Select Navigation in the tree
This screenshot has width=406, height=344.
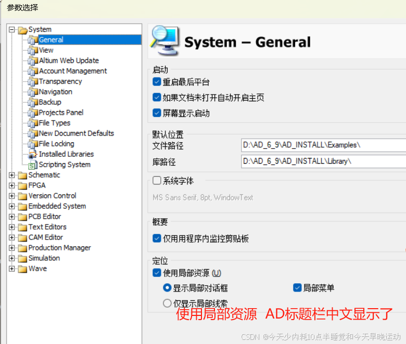pos(55,92)
